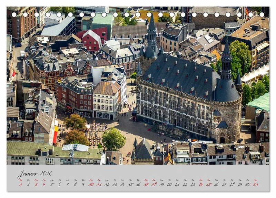Select day 5 in the calendar strip
The width and height of the screenshot is (276, 198).
click(x=52, y=185)
